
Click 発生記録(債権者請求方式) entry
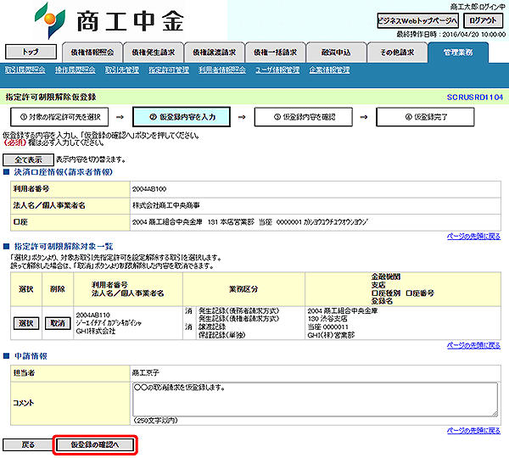239,319
